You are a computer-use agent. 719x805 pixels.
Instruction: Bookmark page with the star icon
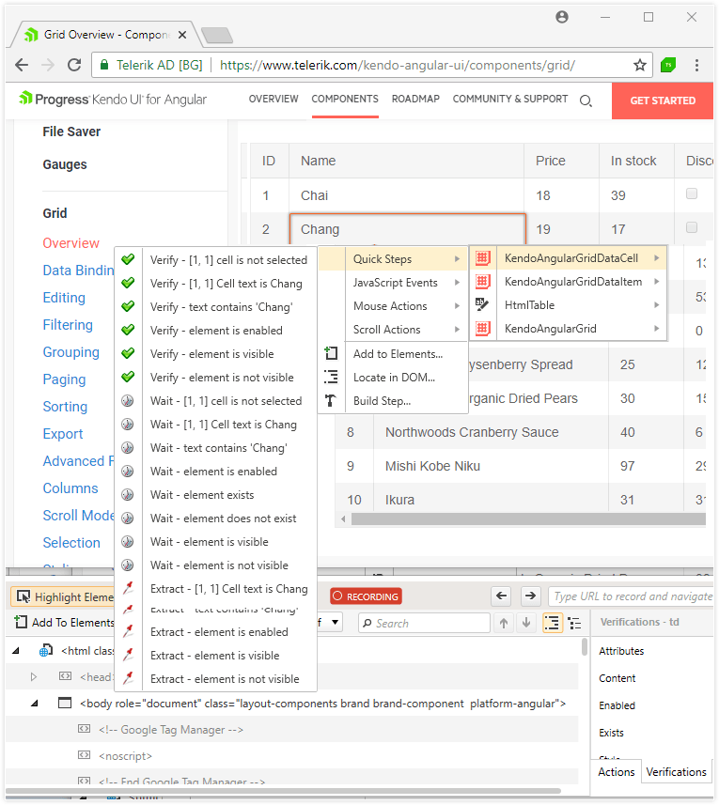639,65
